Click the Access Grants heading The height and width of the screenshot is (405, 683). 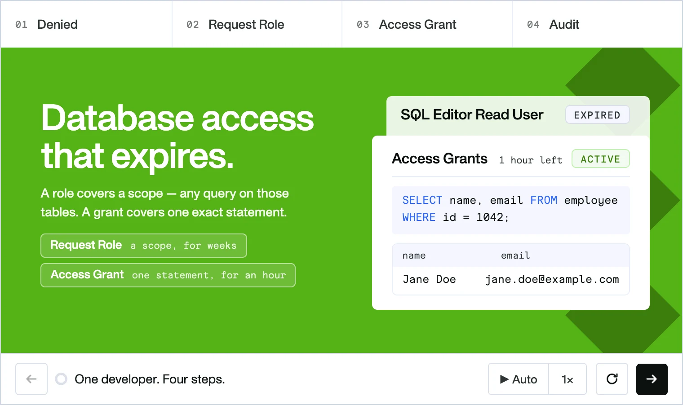click(439, 159)
